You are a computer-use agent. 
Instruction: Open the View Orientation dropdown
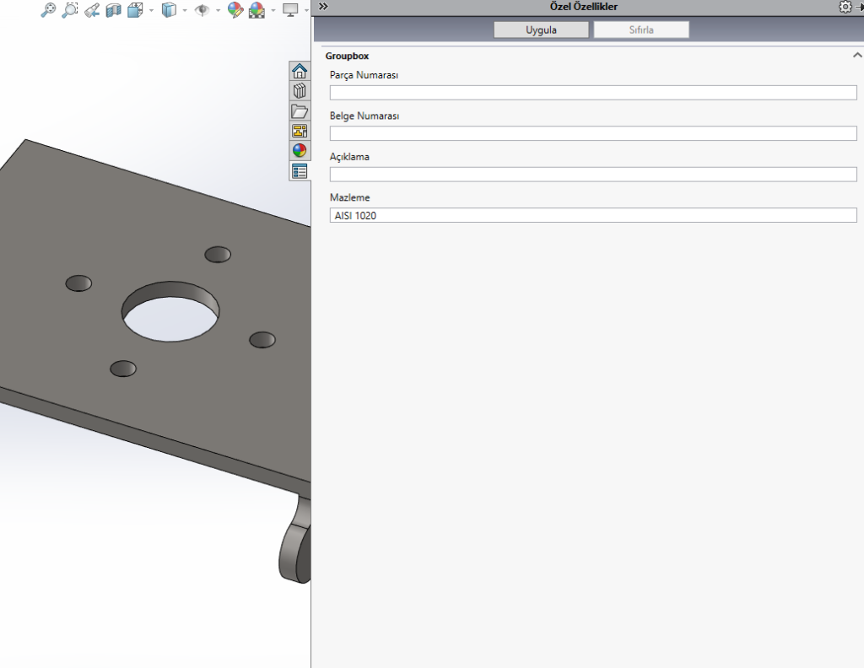[136, 10]
